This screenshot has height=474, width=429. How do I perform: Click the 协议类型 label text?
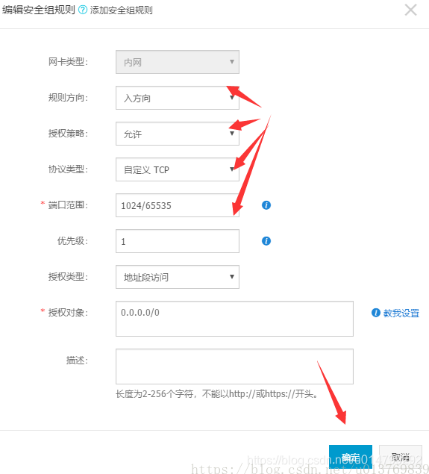pos(68,169)
